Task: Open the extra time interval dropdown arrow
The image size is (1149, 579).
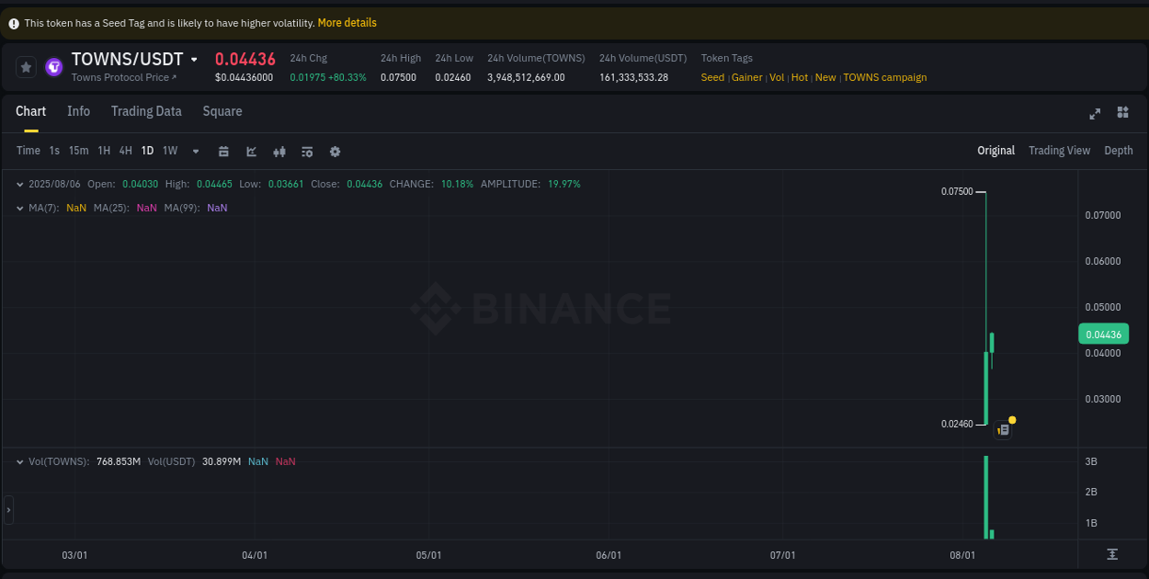Action: (x=195, y=151)
